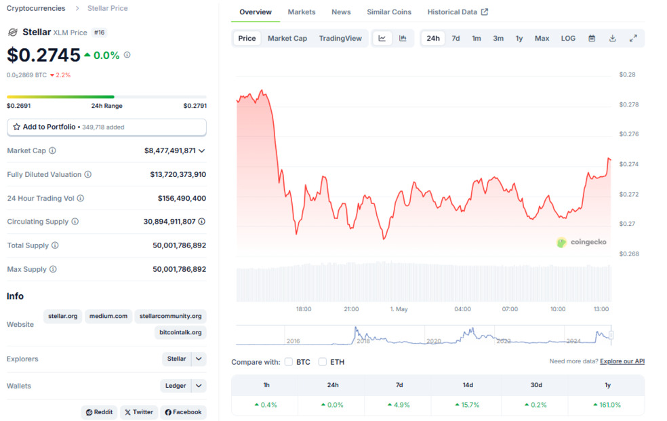Click the right handle of the history navigator

611,335
